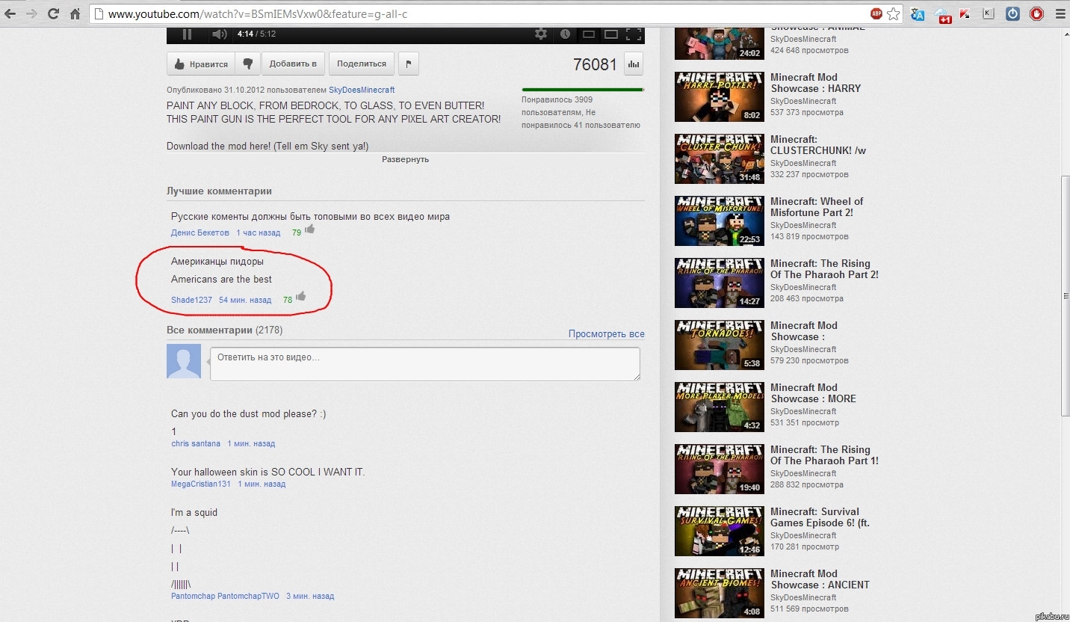The height and width of the screenshot is (622, 1070).
Task: Thumbs-up the comment with 78 likes
Action: [x=301, y=297]
